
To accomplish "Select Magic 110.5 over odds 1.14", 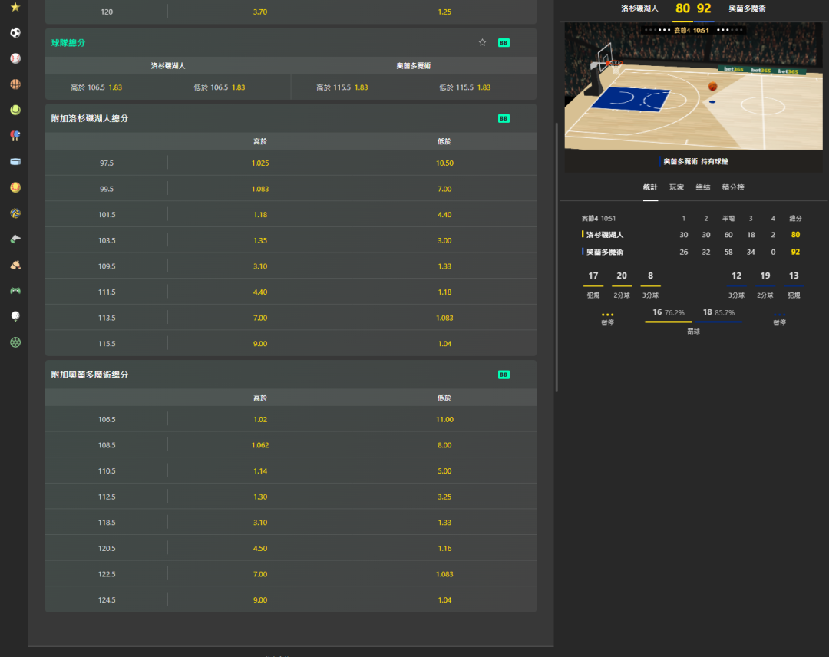I will [x=260, y=471].
